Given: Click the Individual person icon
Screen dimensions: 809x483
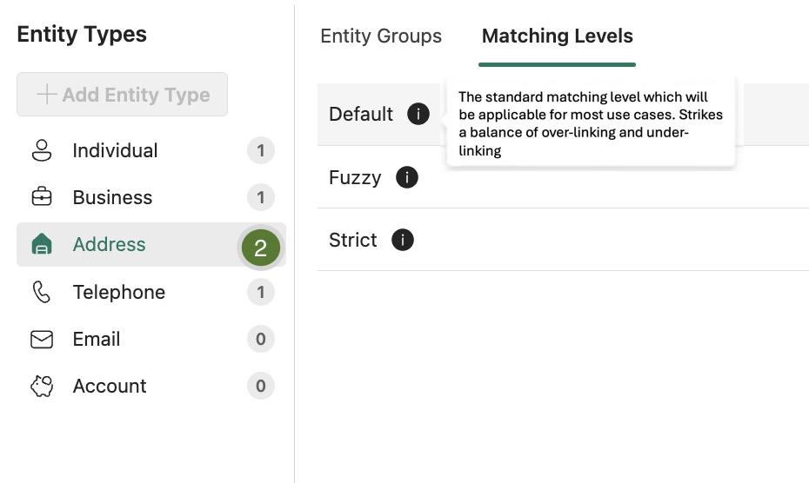Looking at the screenshot, I should tap(42, 150).
